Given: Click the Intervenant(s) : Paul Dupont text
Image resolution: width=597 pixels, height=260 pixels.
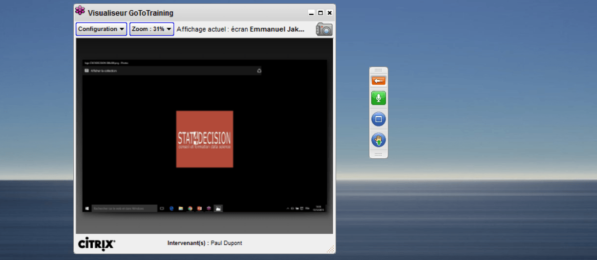Looking at the screenshot, I should point(205,243).
